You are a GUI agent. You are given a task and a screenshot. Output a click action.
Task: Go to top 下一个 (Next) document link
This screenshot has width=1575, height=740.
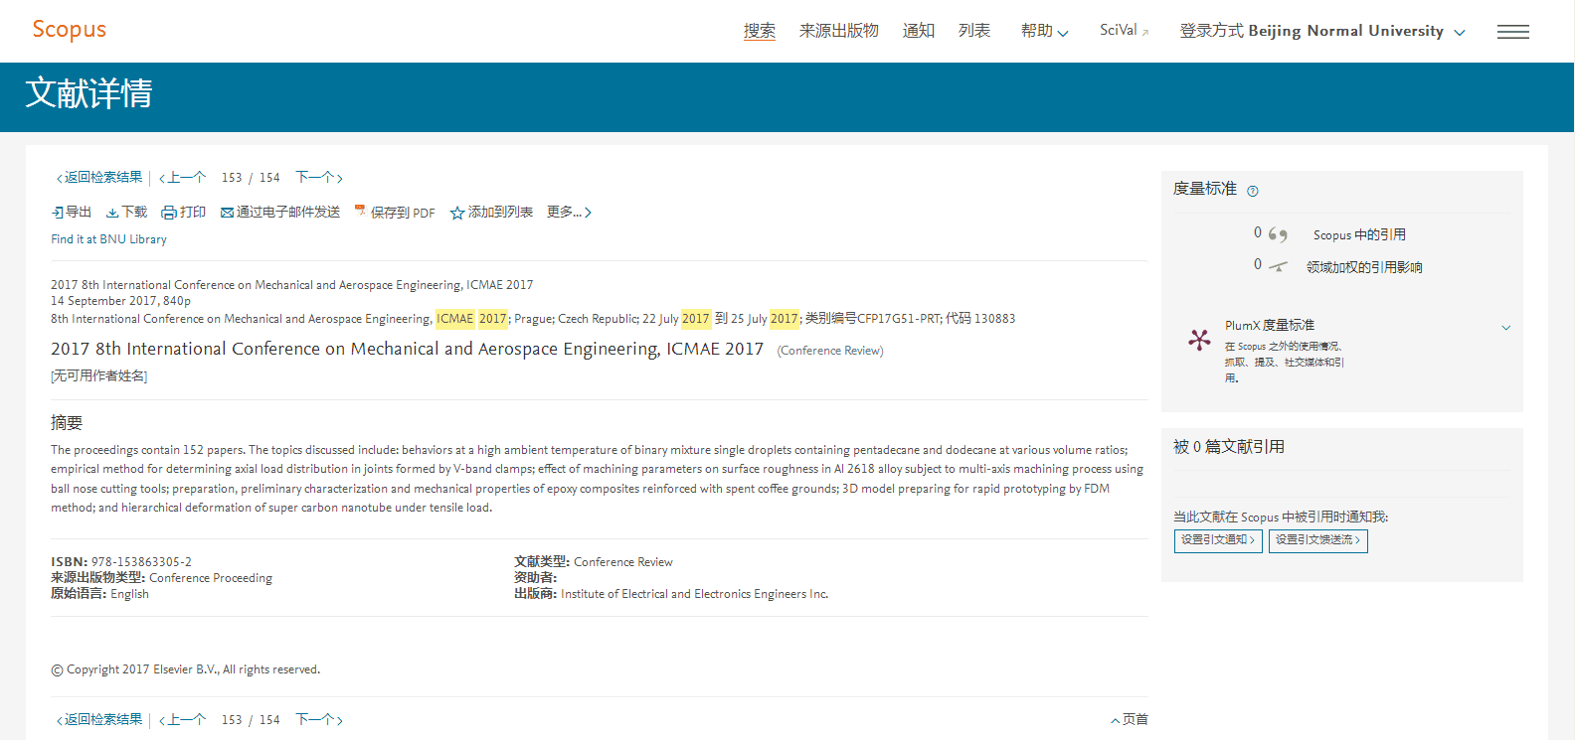point(318,178)
